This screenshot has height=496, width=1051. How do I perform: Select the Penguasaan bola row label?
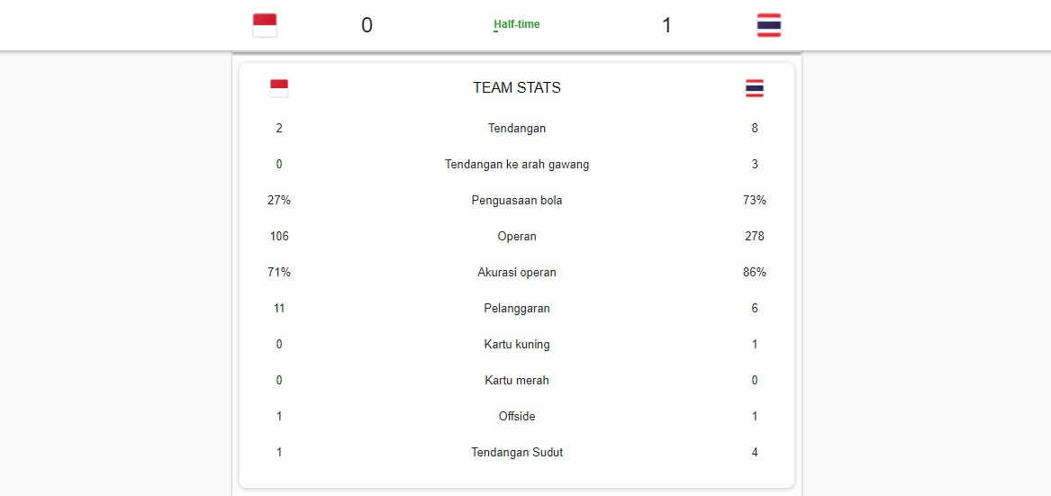pyautogui.click(x=517, y=200)
